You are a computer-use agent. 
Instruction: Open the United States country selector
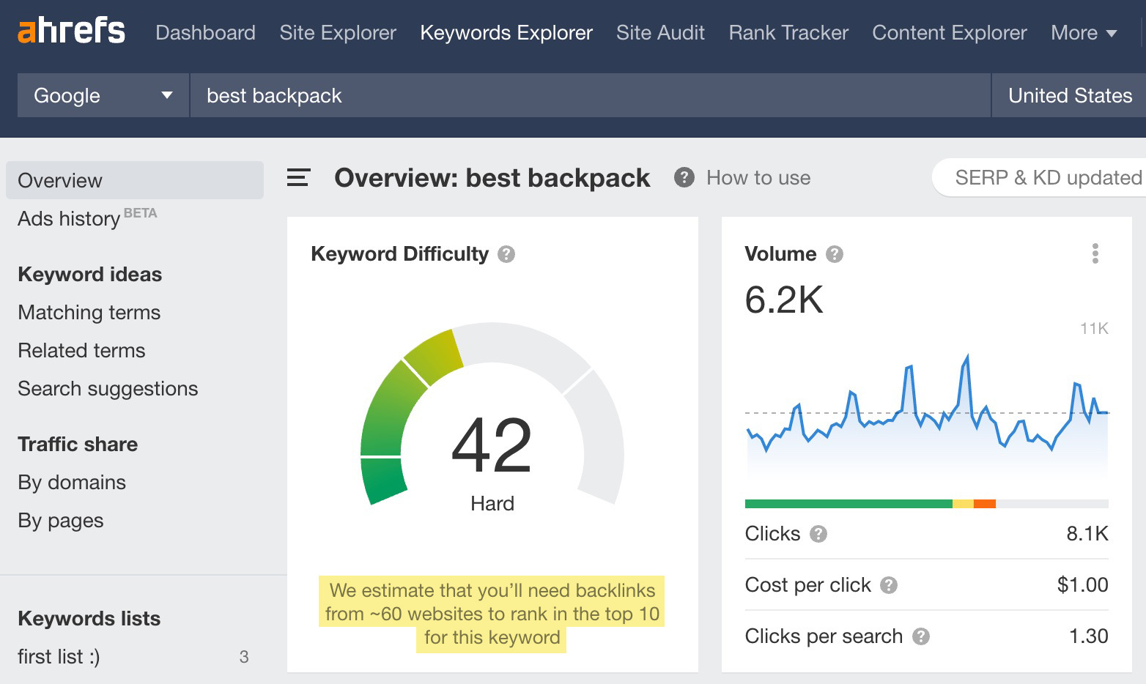[x=1069, y=96]
